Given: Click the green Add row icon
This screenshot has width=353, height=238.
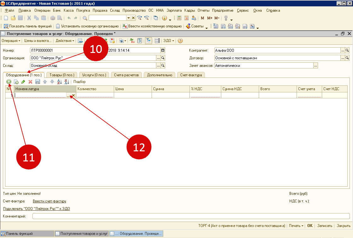Looking at the screenshot, I should (x=9, y=82).
